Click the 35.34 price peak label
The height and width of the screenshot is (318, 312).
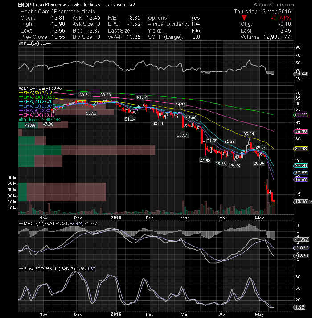249,134
